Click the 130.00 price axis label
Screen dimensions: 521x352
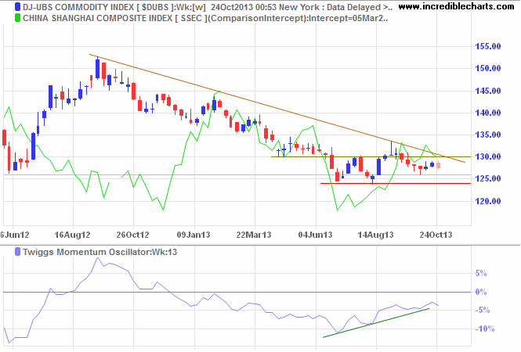(488, 156)
